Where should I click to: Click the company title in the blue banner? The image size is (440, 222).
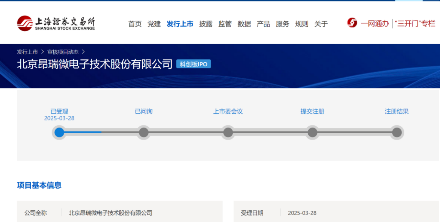(95, 64)
